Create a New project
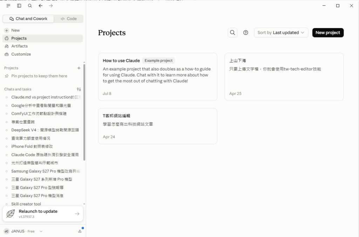 (328, 33)
